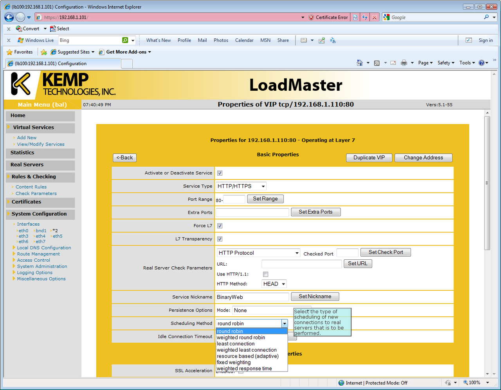
Task: Click the Windows Live blog-this icon
Action: 322,40
